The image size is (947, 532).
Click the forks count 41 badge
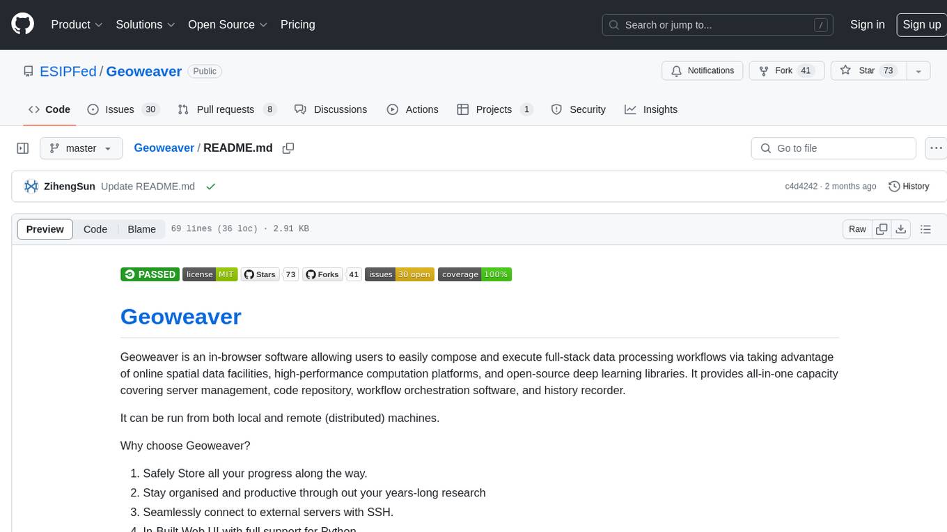coord(354,274)
